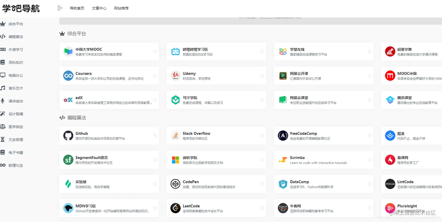Go to 导航首页 in top menu
The image size is (442, 222).
tap(77, 8)
